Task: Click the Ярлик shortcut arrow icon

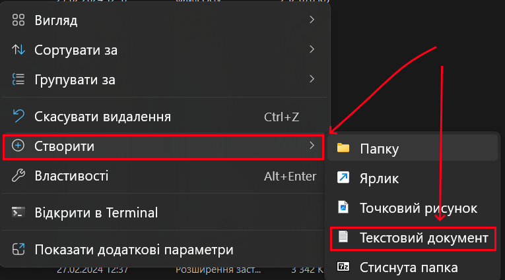Action: pos(343,178)
